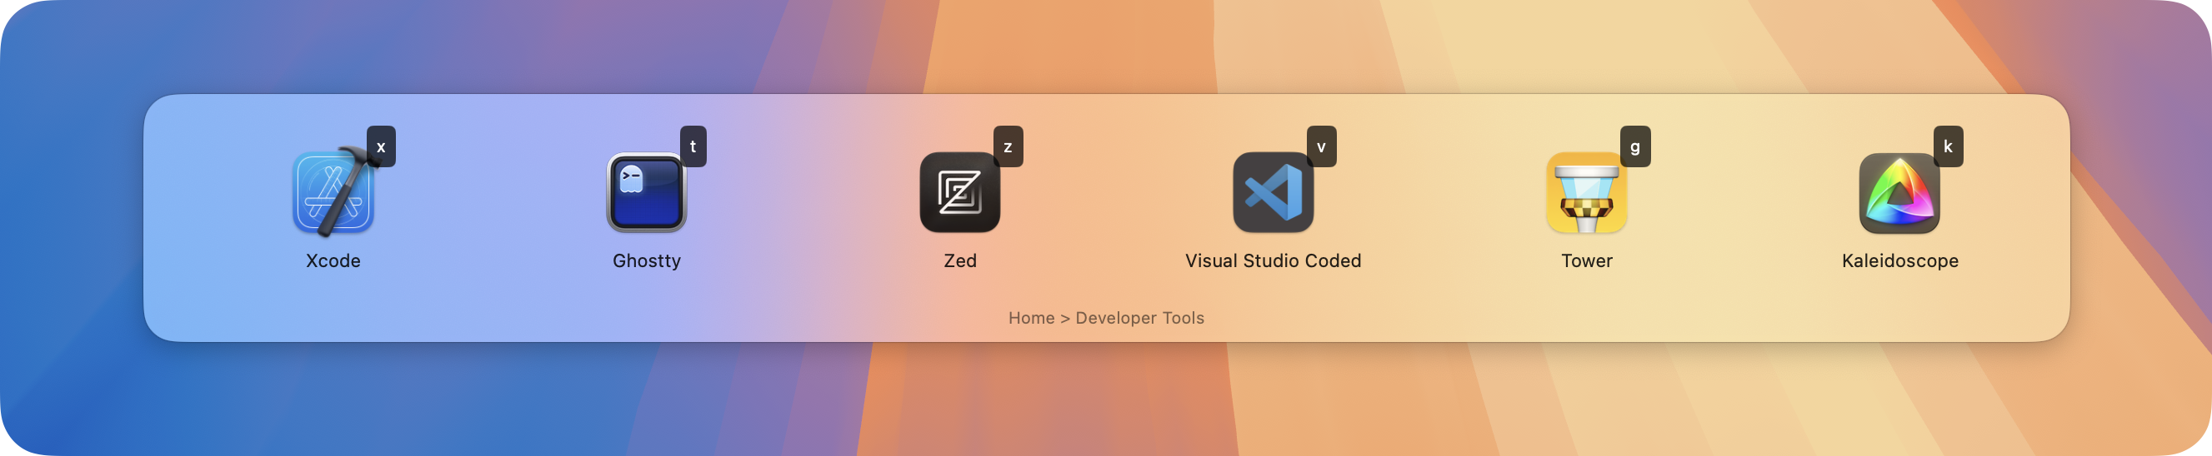This screenshot has height=456, width=2212.
Task: Launch the Kaleidoscope diff icon
Action: pyautogui.click(x=1899, y=193)
